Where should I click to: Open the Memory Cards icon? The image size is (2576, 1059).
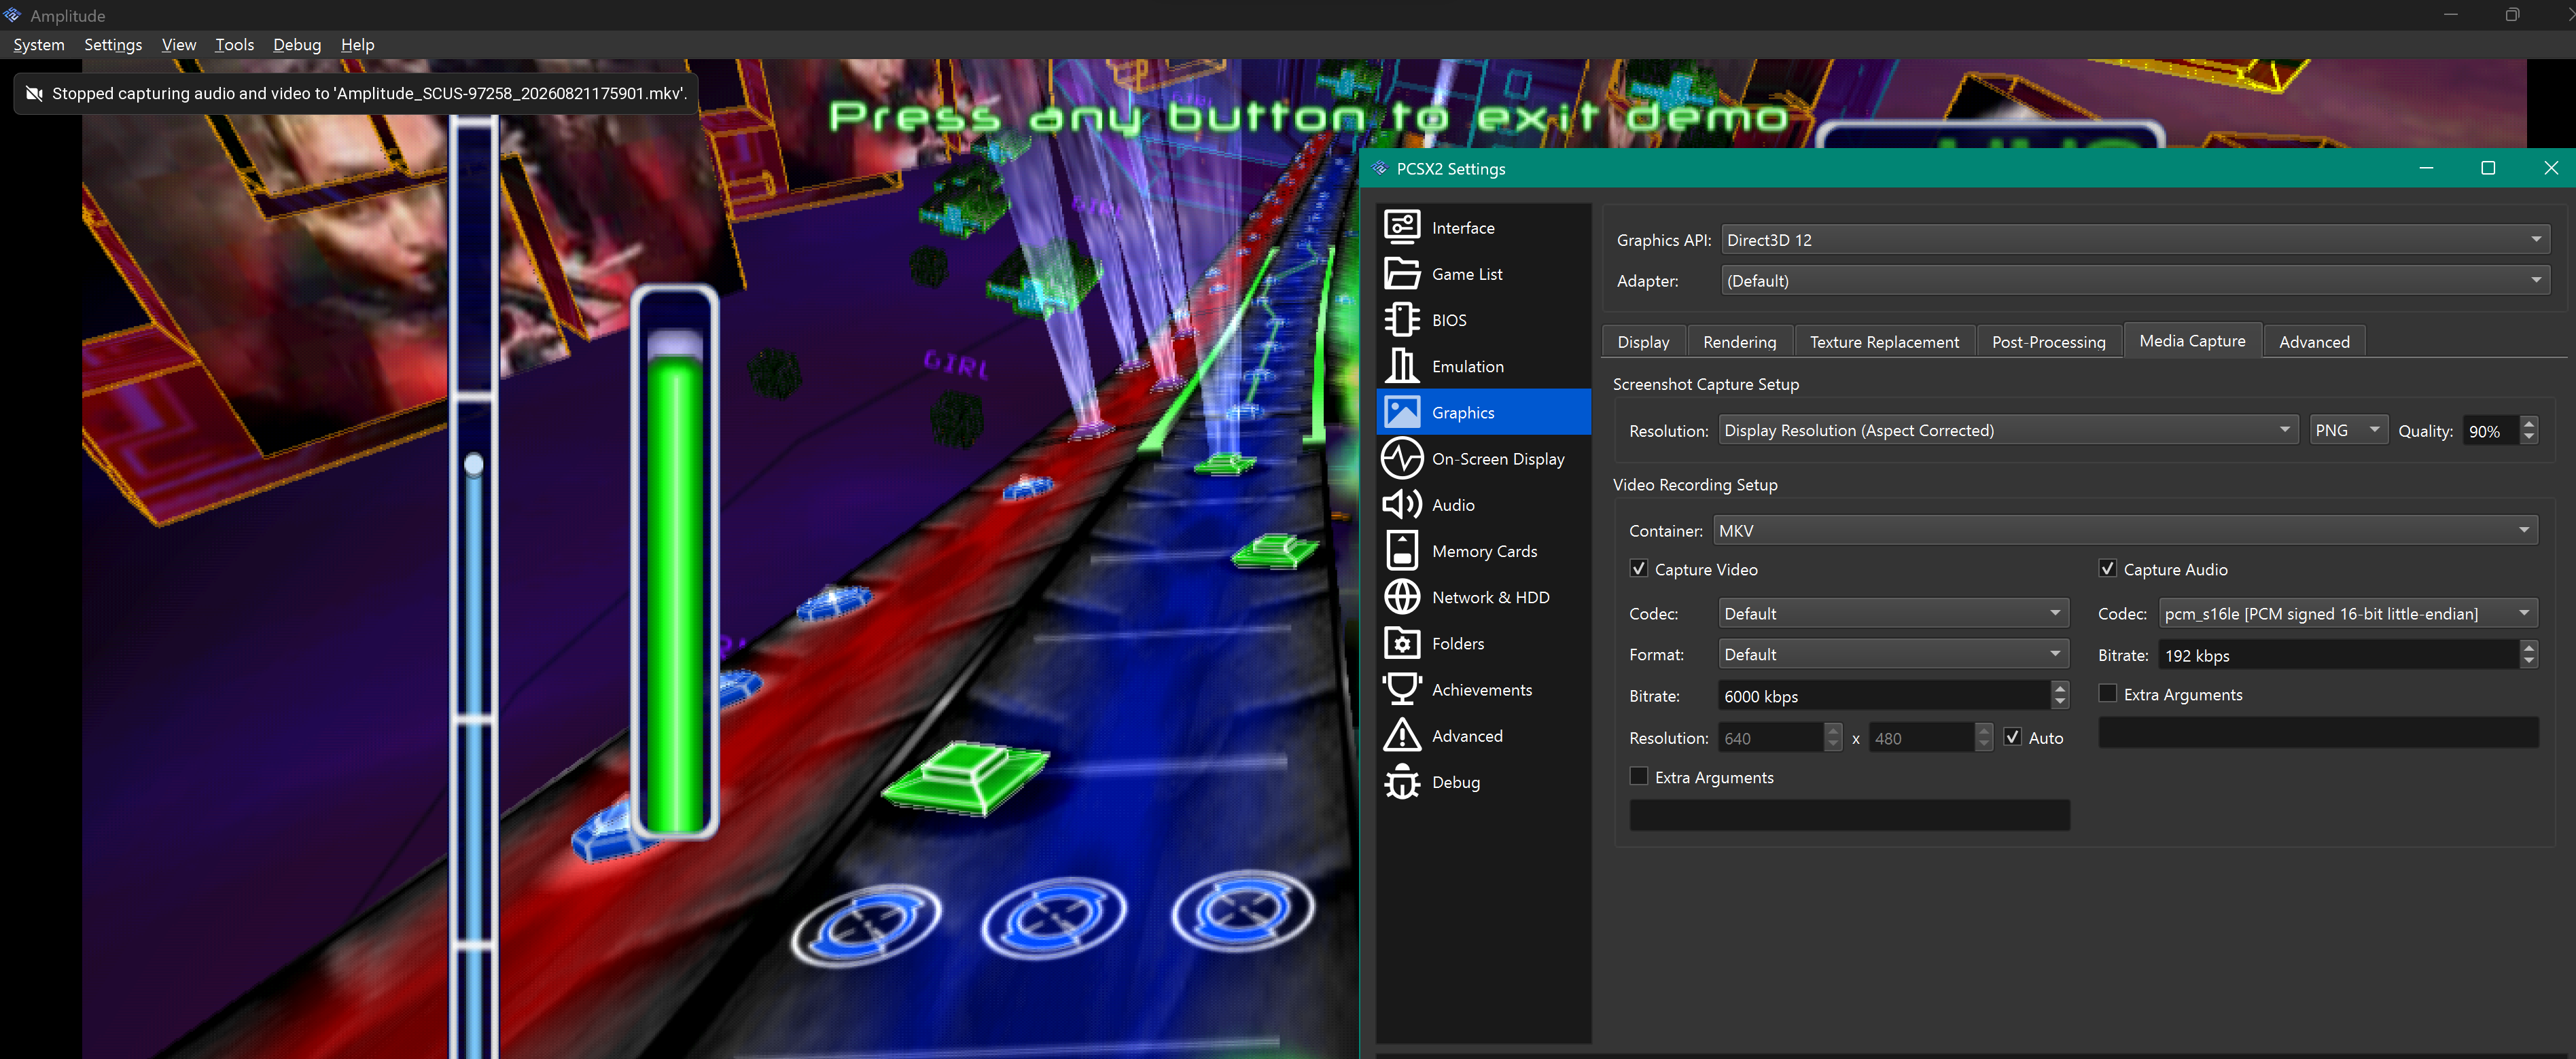tap(1402, 550)
